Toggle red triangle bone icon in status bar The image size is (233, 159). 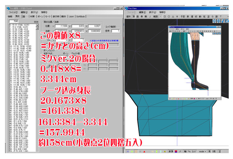(x=144, y=151)
